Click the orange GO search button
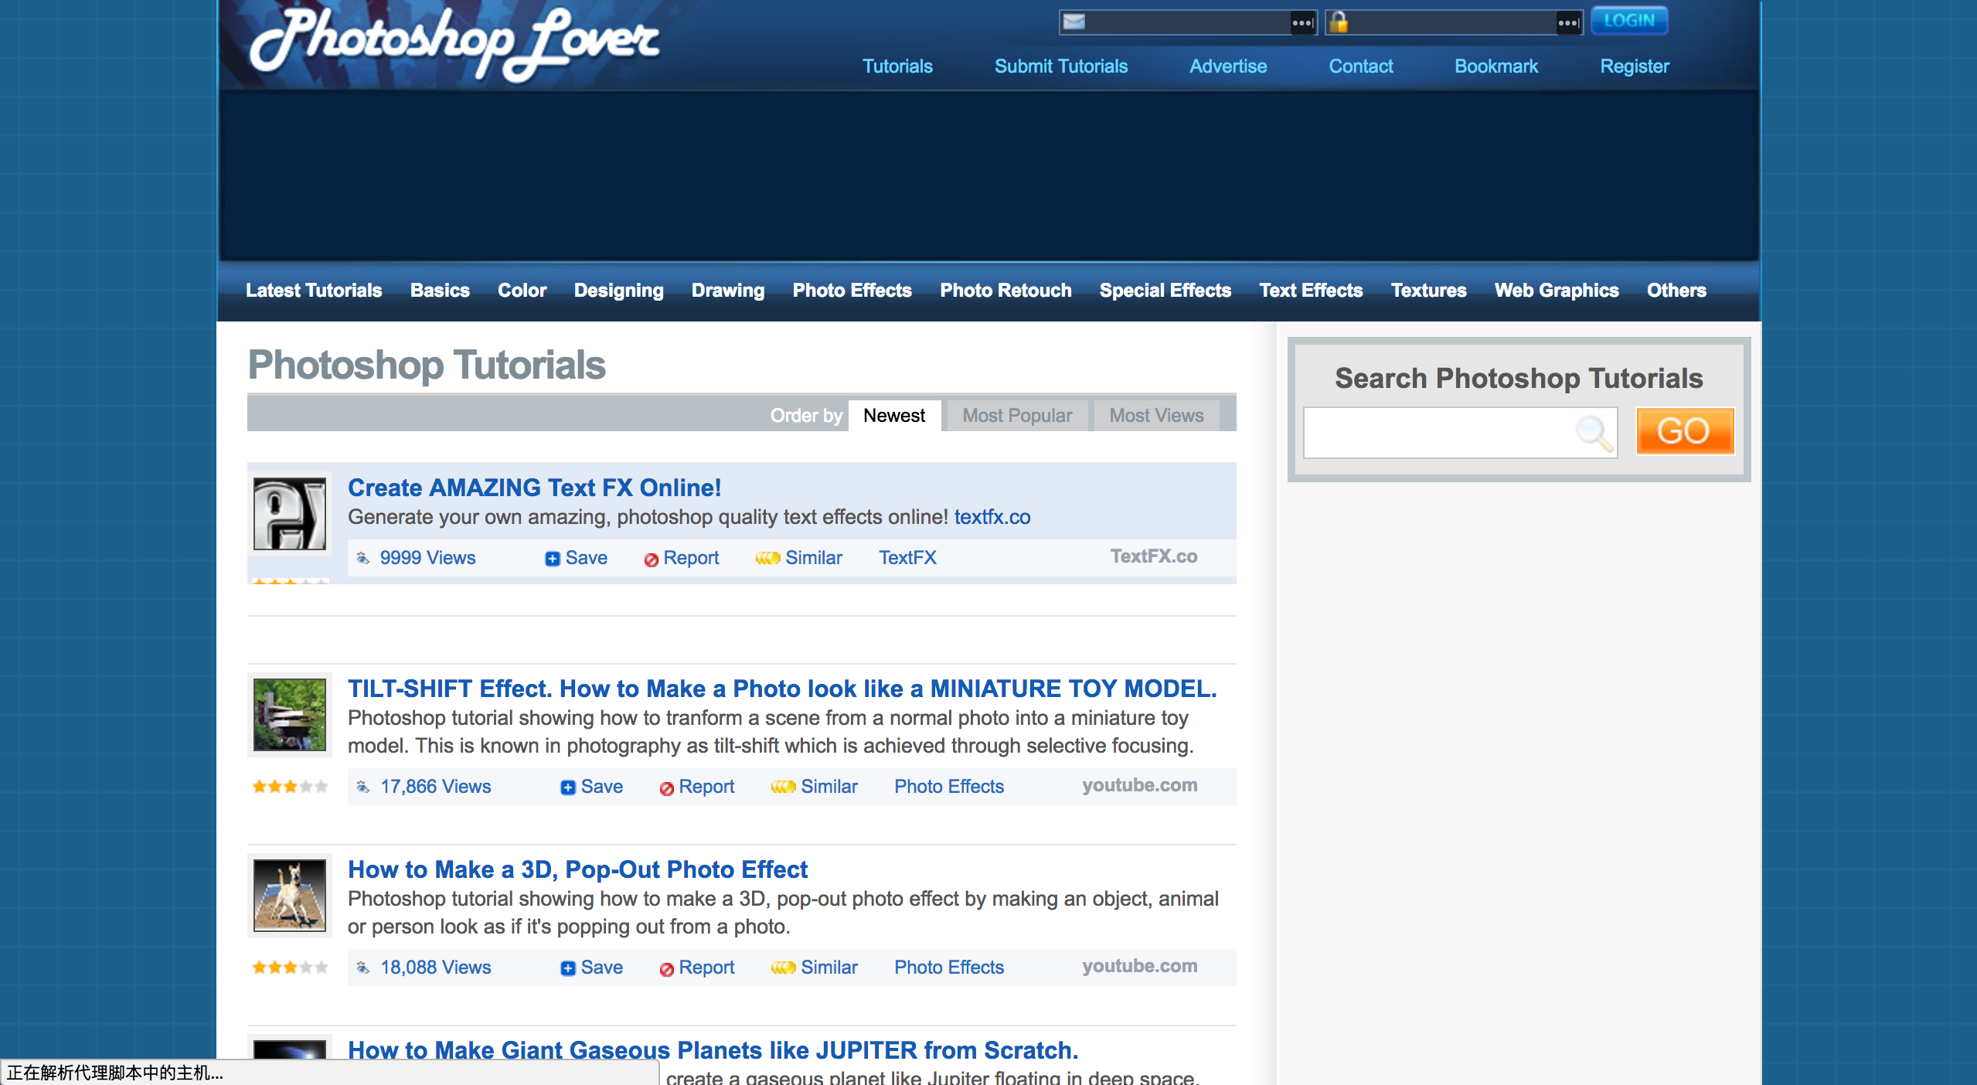Image resolution: width=1977 pixels, height=1085 pixels. pyautogui.click(x=1685, y=431)
